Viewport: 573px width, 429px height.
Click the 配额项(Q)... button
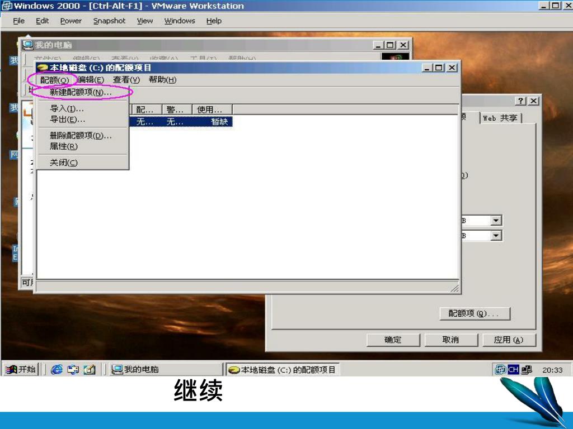pos(475,313)
